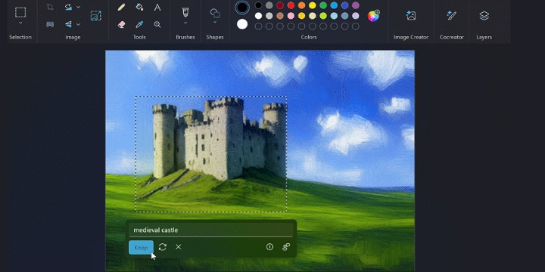The width and height of the screenshot is (545, 272).
Task: Regenerate the generative fill result
Action: [162, 247]
